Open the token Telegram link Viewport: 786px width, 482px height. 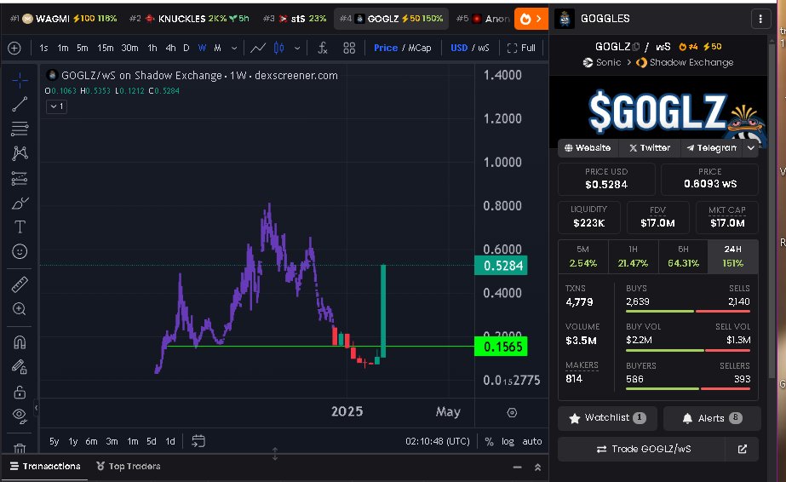click(711, 148)
